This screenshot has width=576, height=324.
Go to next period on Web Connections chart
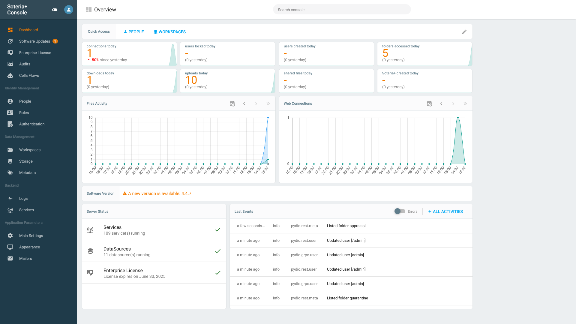pyautogui.click(x=453, y=103)
